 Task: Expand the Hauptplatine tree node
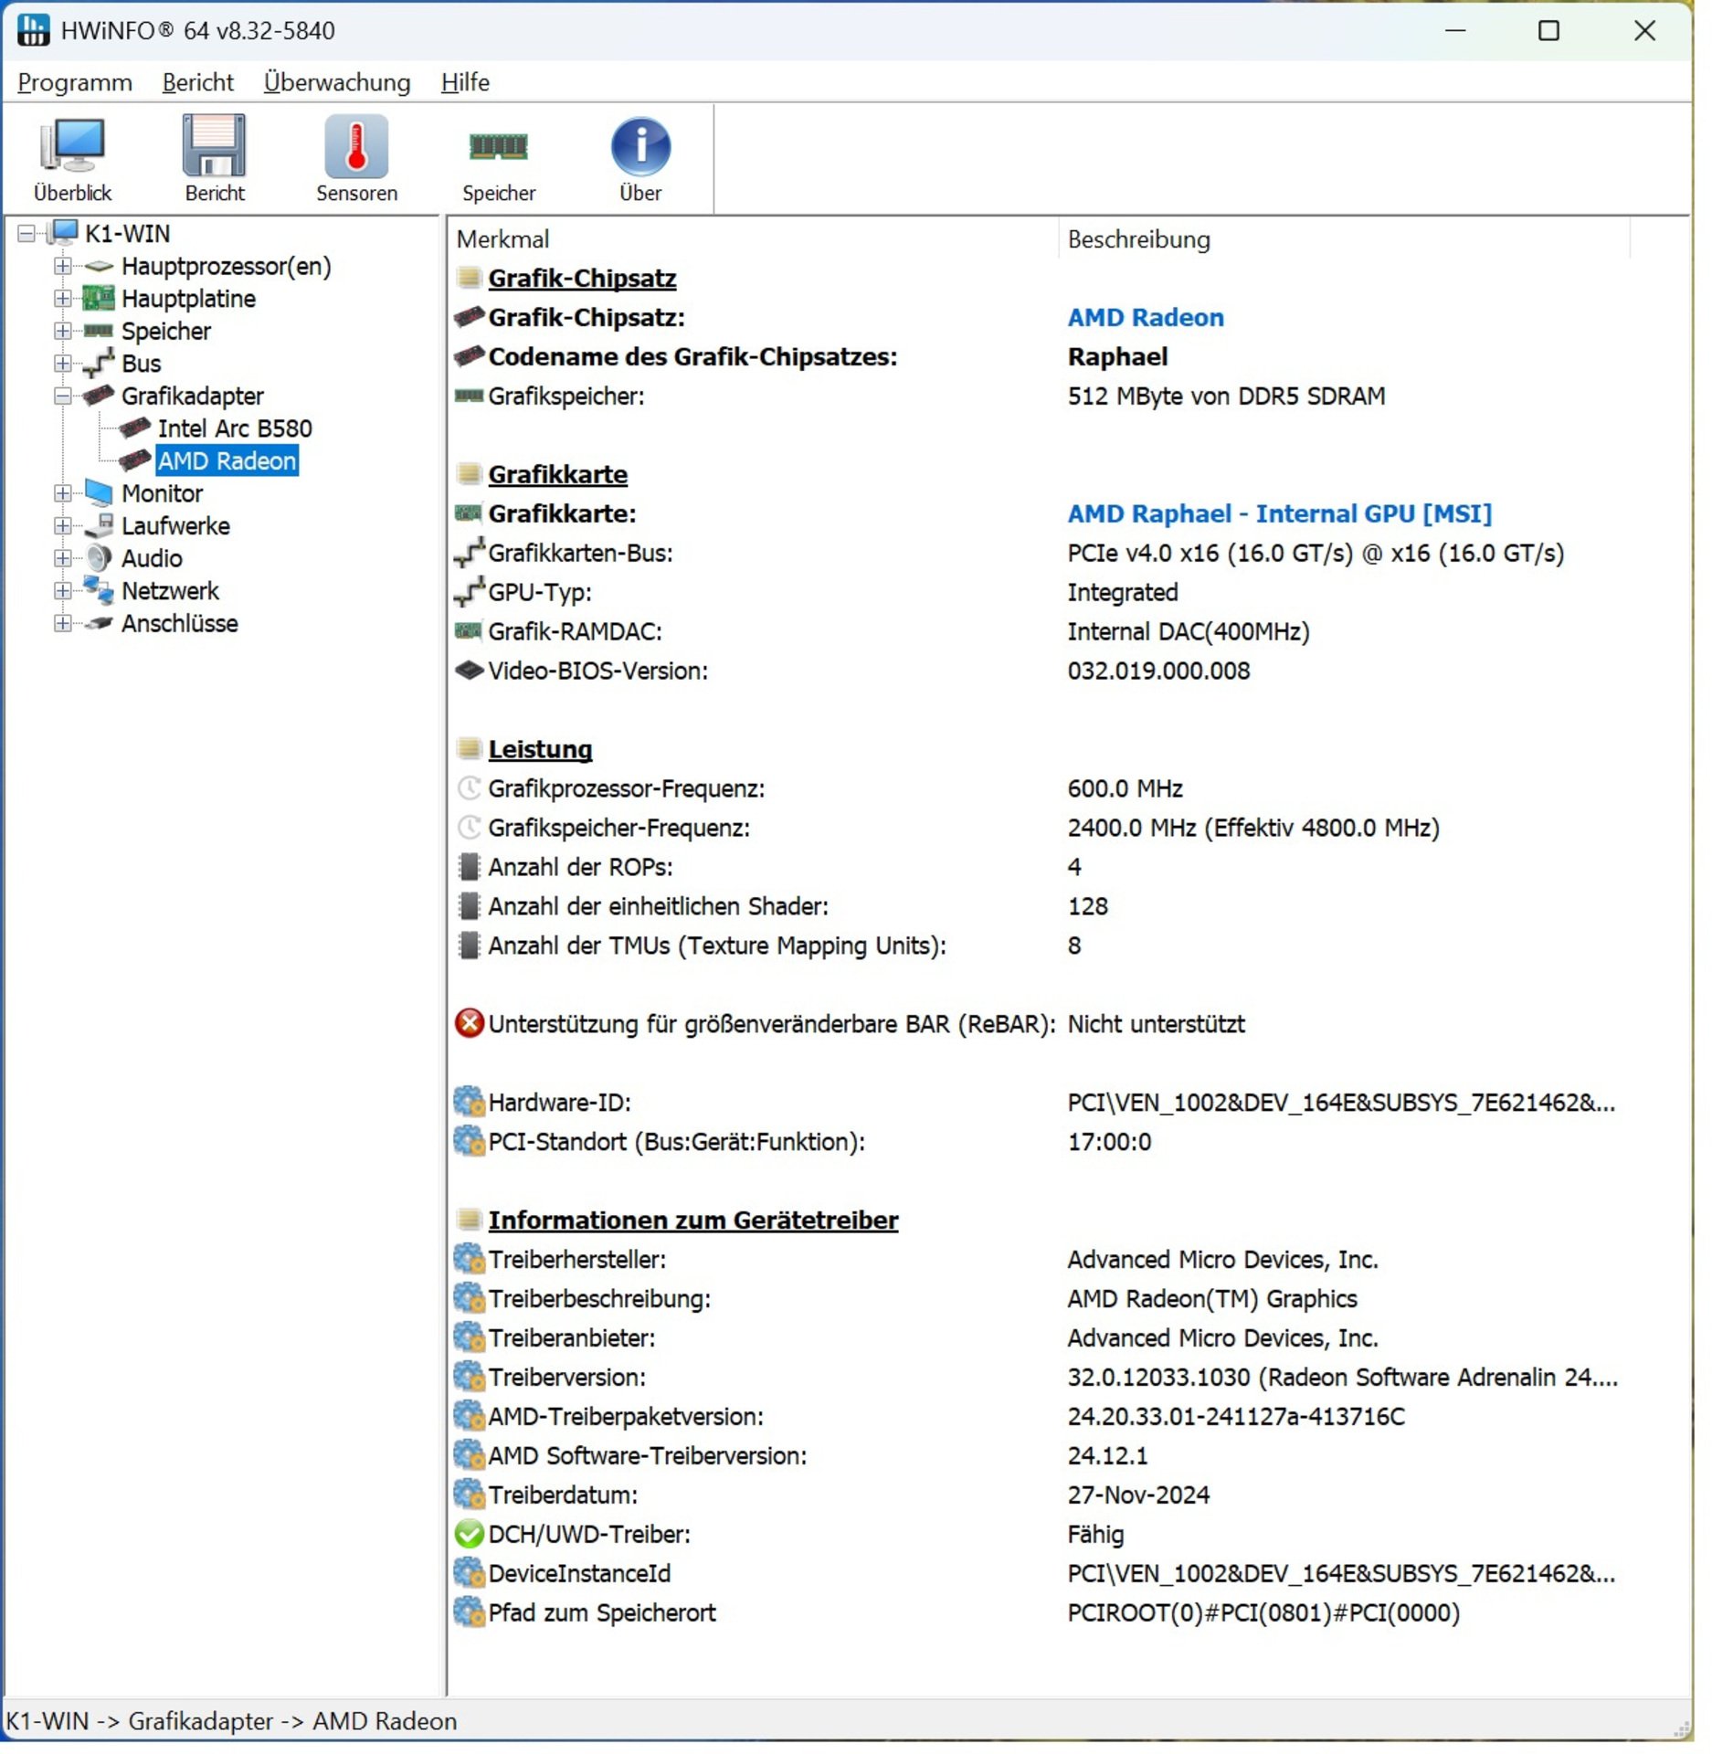click(x=63, y=299)
